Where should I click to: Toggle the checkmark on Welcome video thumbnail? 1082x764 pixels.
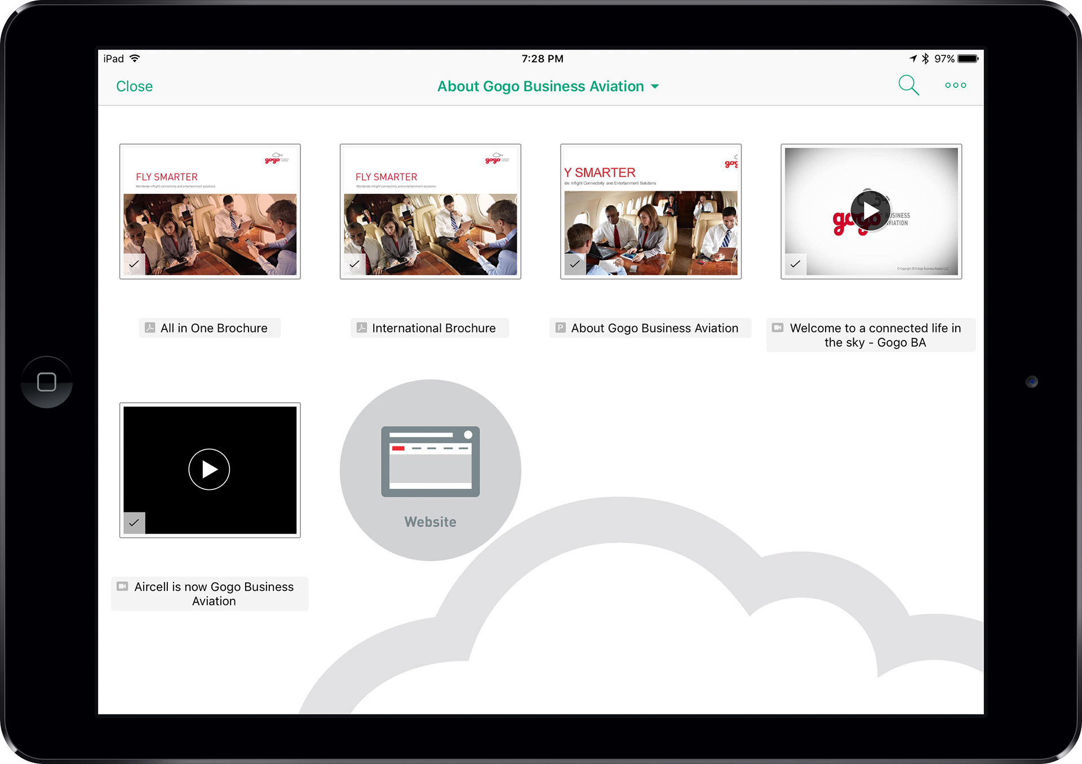(795, 264)
